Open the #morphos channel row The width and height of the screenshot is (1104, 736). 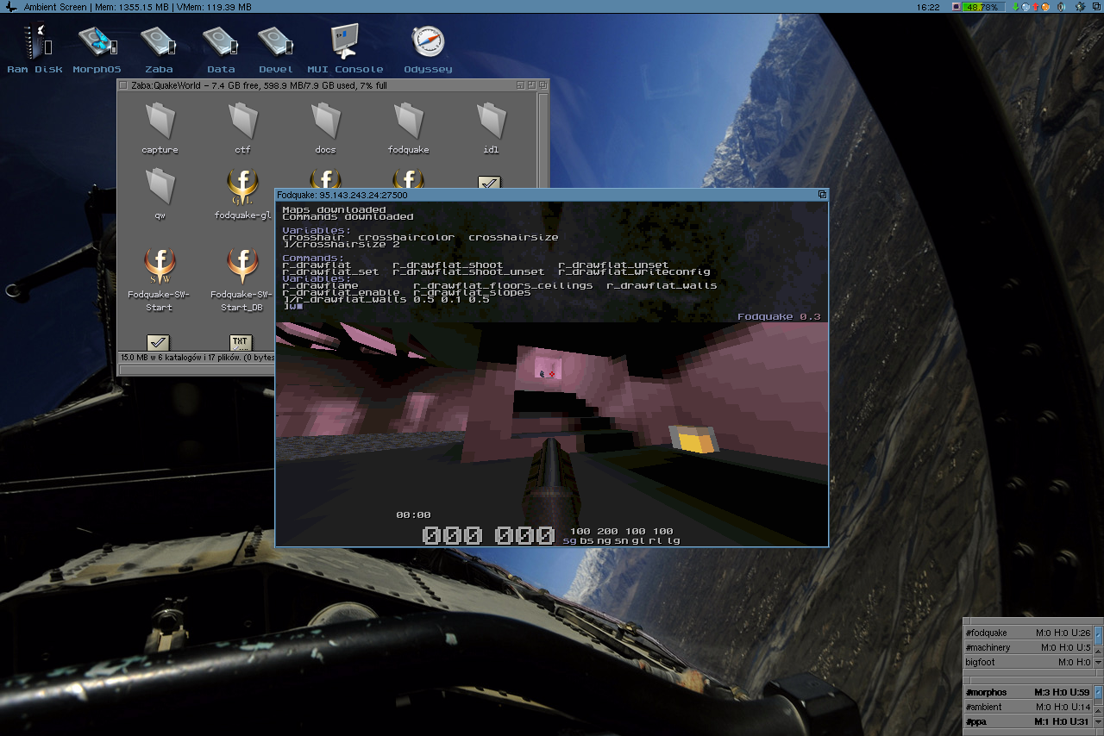pyautogui.click(x=1028, y=692)
